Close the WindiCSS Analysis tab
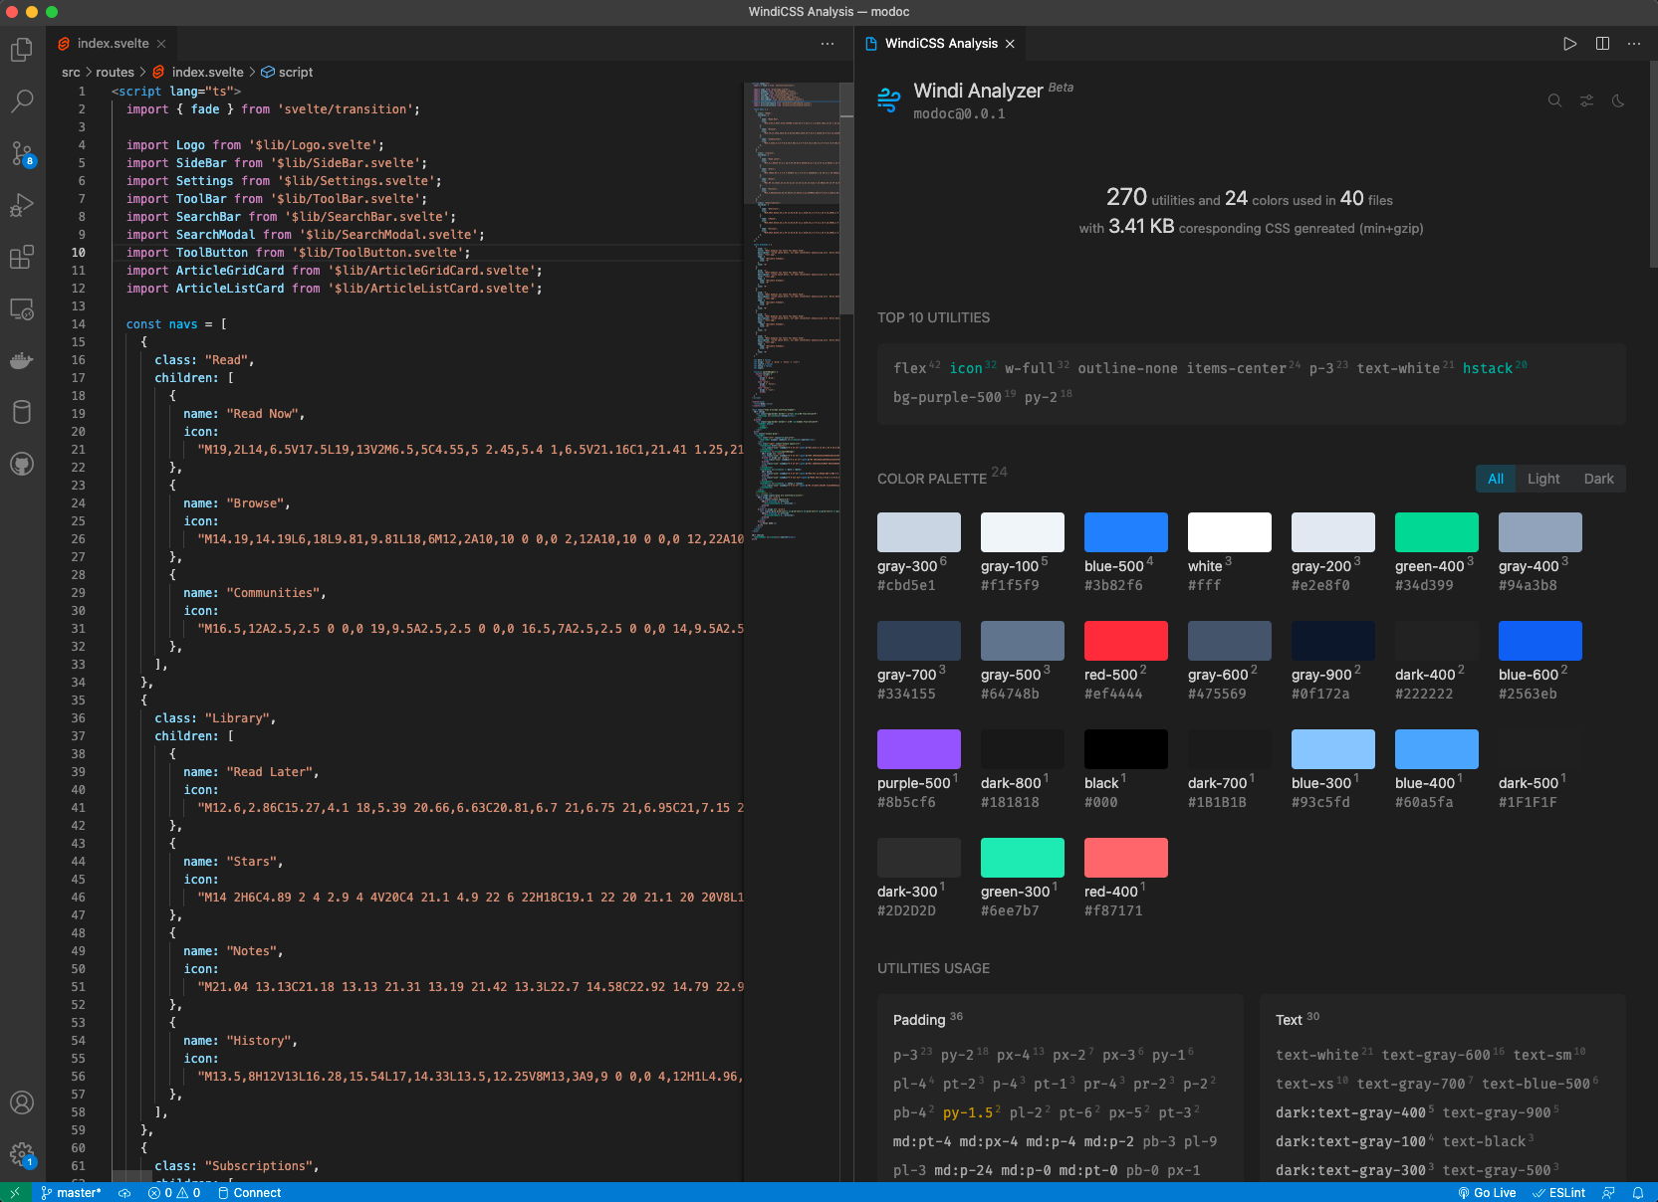1658x1202 pixels. pos(1010,44)
